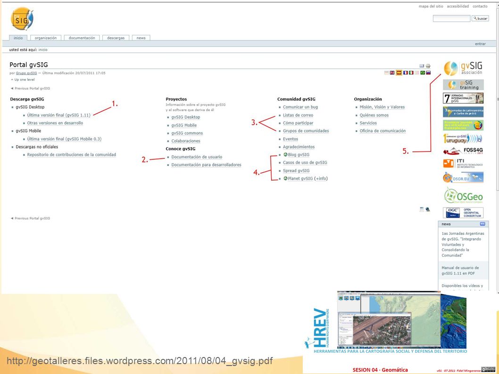Switch language with the UK flag
The image size is (499, 374).
pyautogui.click(x=392, y=73)
